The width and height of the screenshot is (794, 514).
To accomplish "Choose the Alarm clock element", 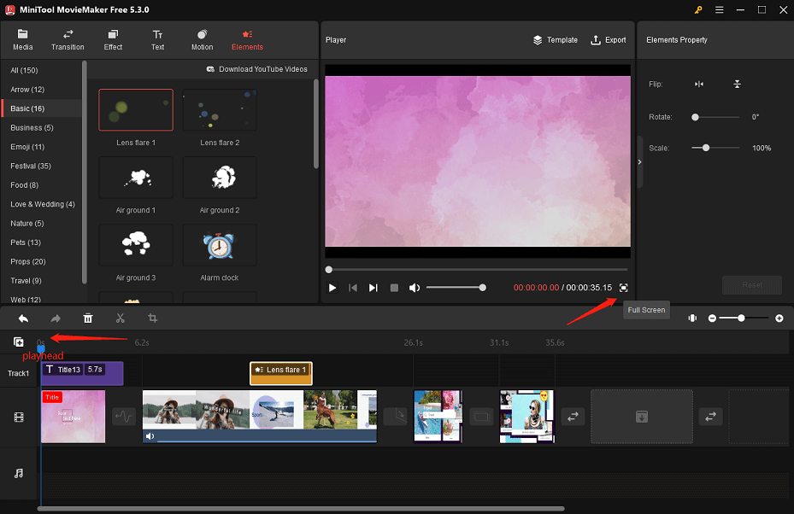I will [220, 245].
